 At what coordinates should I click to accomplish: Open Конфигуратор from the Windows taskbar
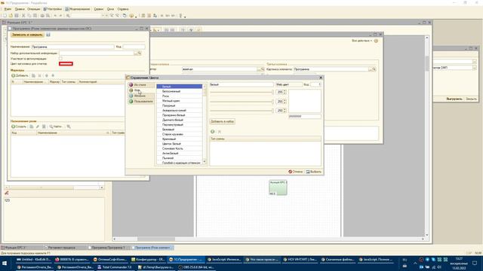pos(148,260)
